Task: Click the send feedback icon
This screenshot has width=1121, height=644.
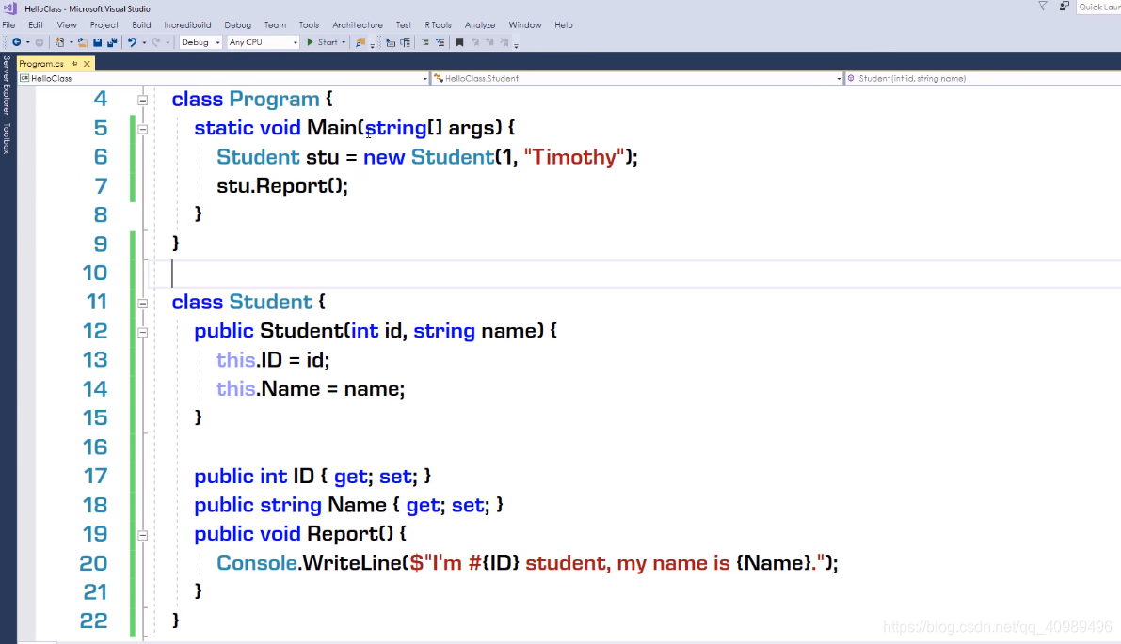Action: click(x=1064, y=6)
